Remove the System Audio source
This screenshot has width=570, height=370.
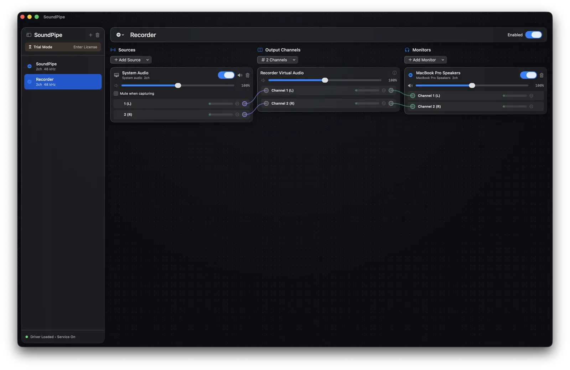pos(248,75)
